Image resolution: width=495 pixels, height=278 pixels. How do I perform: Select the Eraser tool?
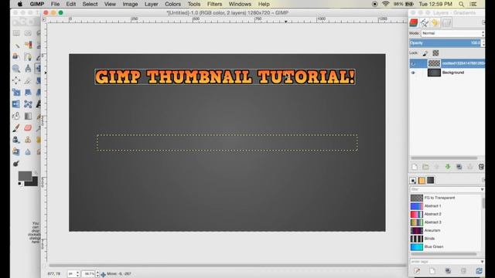[28, 127]
